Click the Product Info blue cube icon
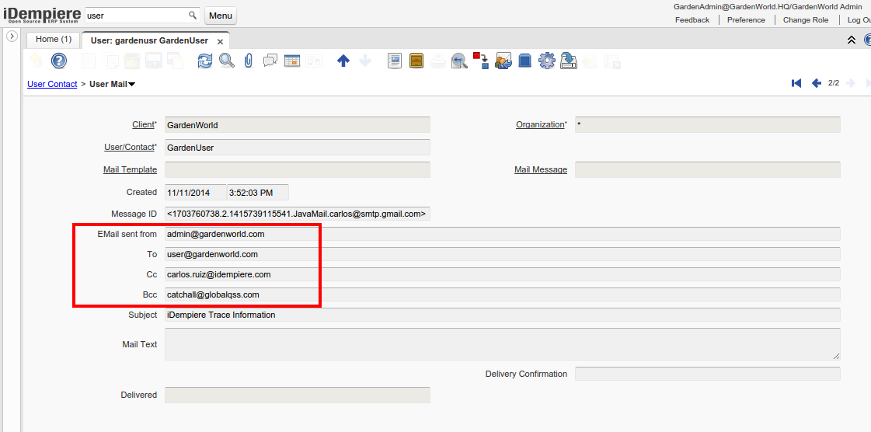871x432 pixels. [525, 61]
